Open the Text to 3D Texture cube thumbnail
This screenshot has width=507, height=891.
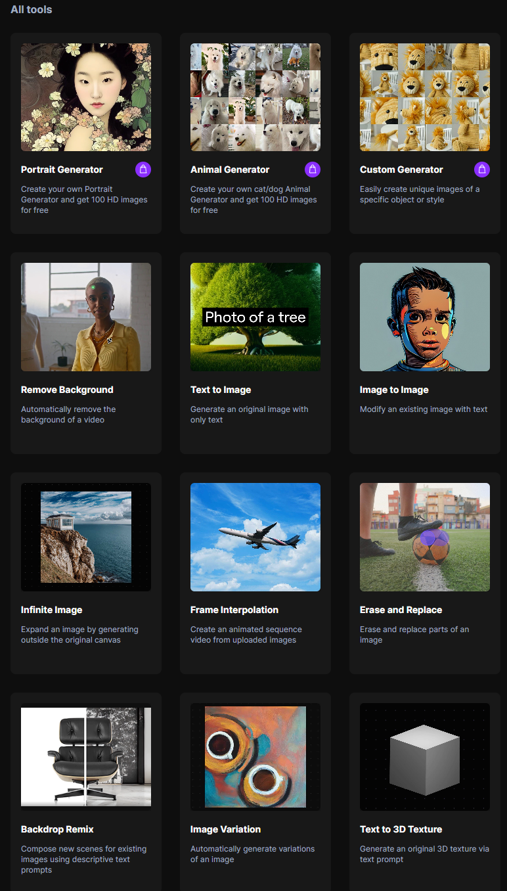pos(425,757)
